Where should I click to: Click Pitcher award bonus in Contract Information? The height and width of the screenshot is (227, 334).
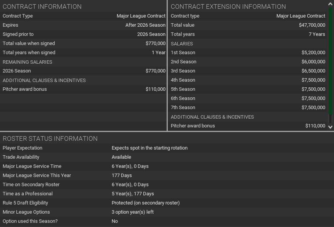[x=84, y=89]
